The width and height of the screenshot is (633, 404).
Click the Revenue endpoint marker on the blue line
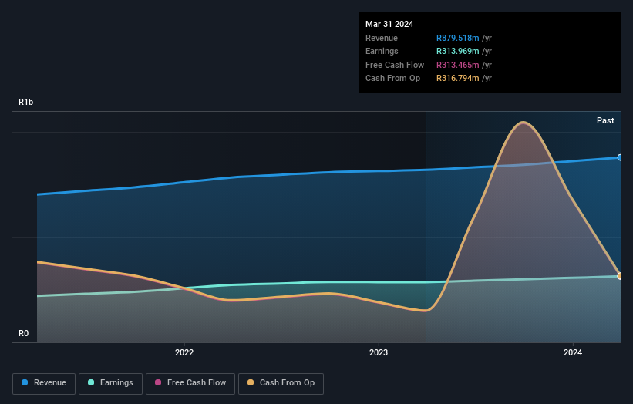[x=620, y=157]
